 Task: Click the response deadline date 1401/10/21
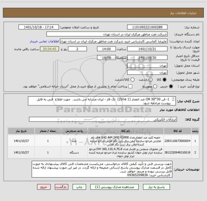pyautogui.click(x=147, y=49)
